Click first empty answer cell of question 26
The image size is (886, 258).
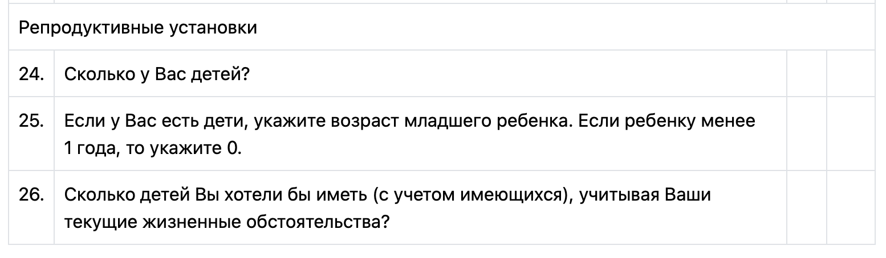click(x=806, y=207)
